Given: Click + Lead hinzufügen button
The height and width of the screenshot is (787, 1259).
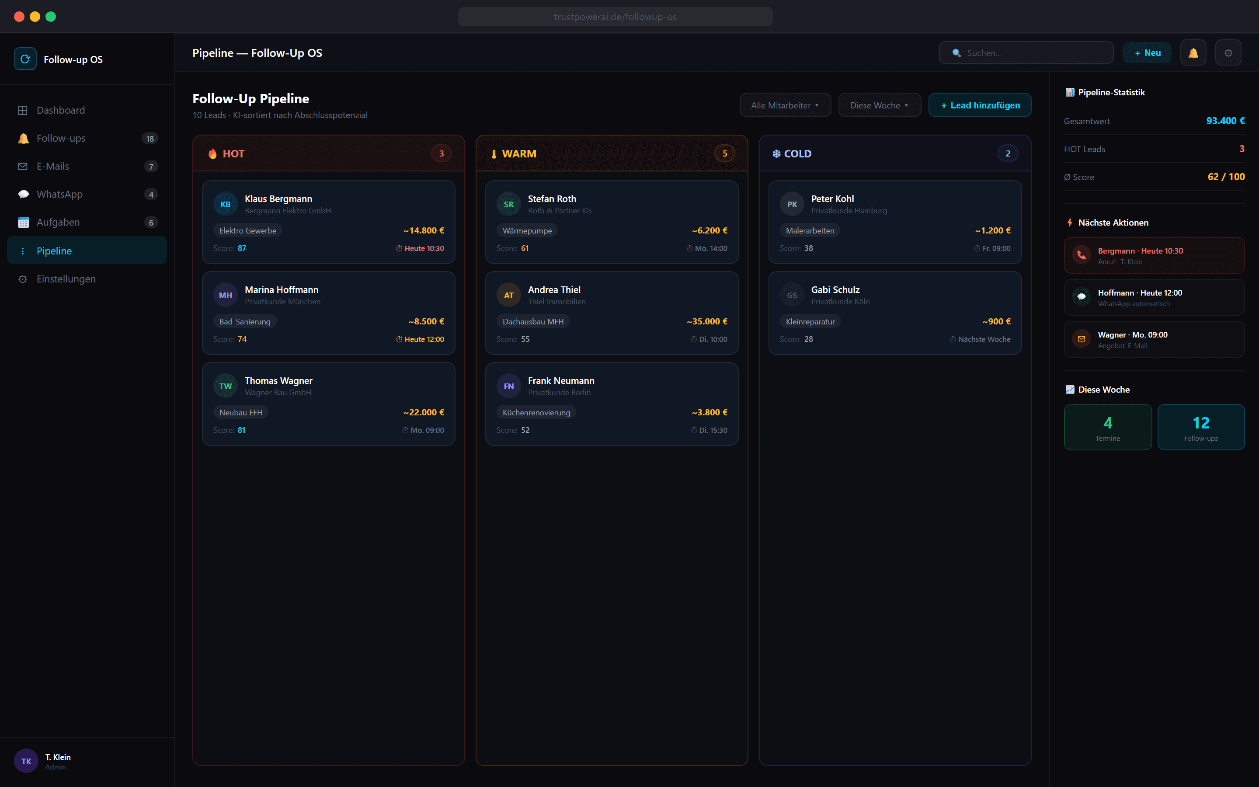Looking at the screenshot, I should click(x=980, y=105).
